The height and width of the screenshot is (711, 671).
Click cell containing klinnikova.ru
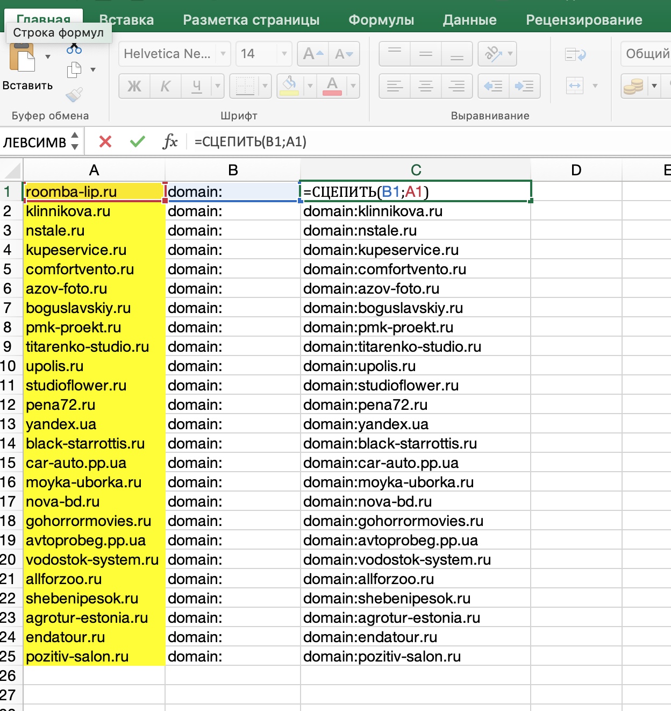coord(94,211)
